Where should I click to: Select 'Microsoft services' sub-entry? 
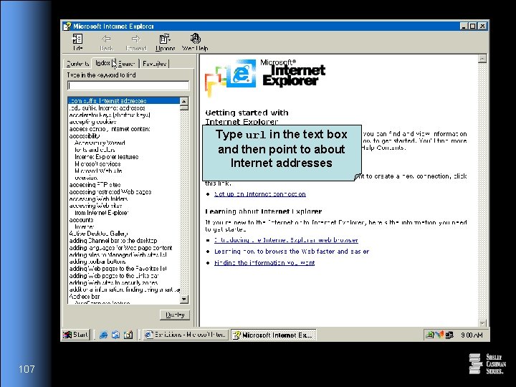click(97, 164)
